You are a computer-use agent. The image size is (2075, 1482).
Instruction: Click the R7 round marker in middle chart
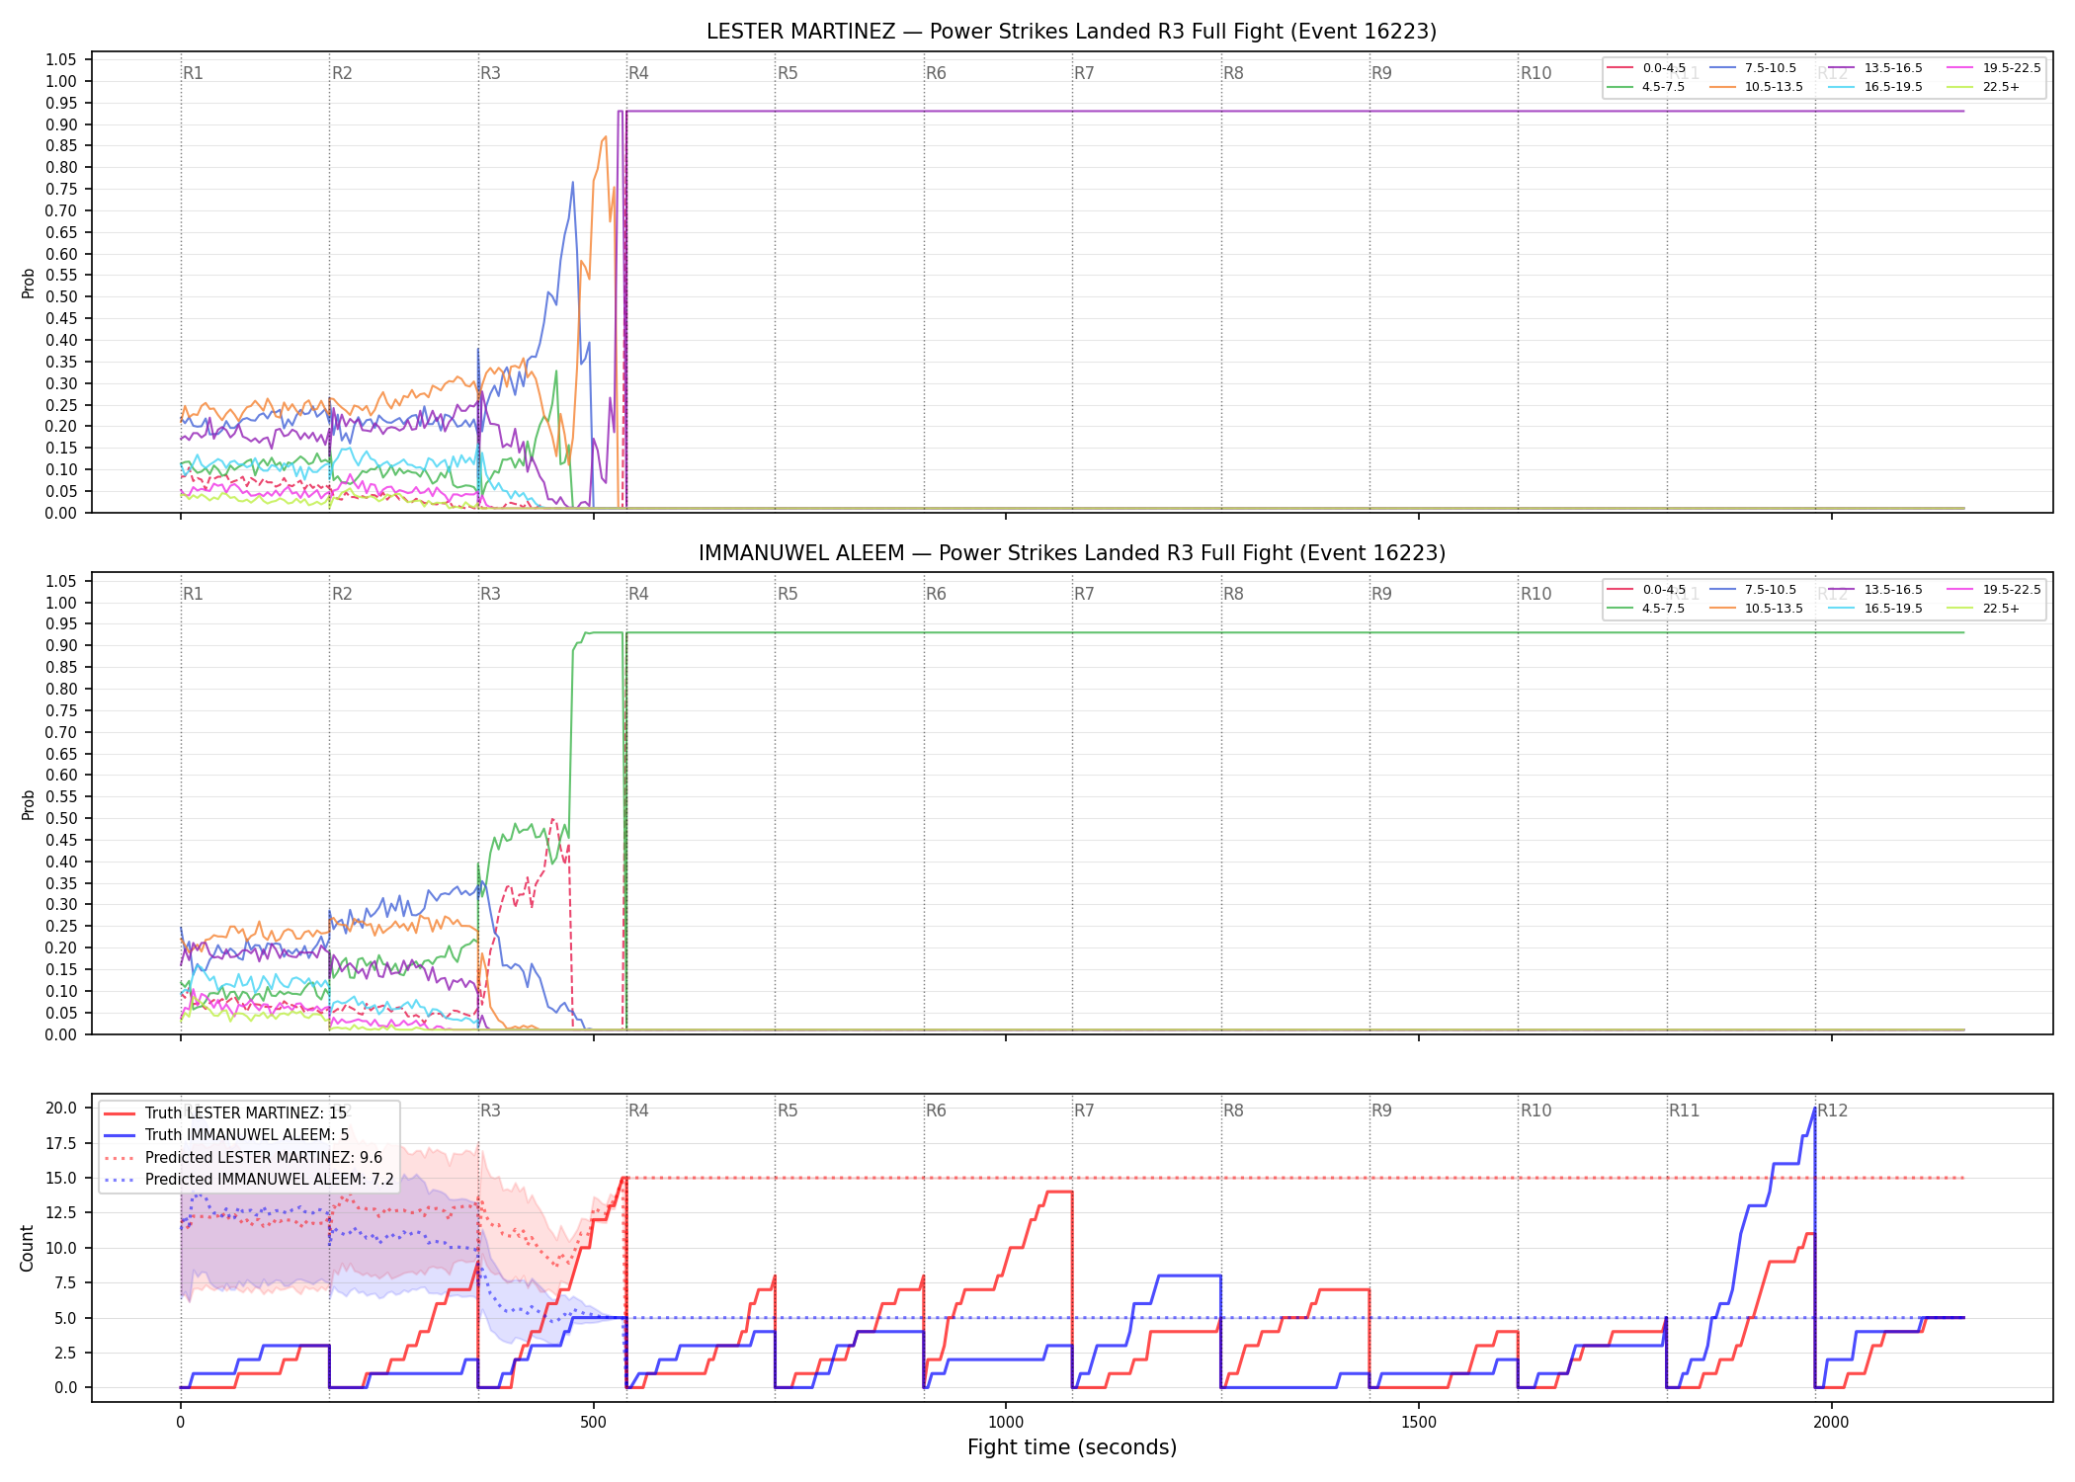coord(1084,594)
